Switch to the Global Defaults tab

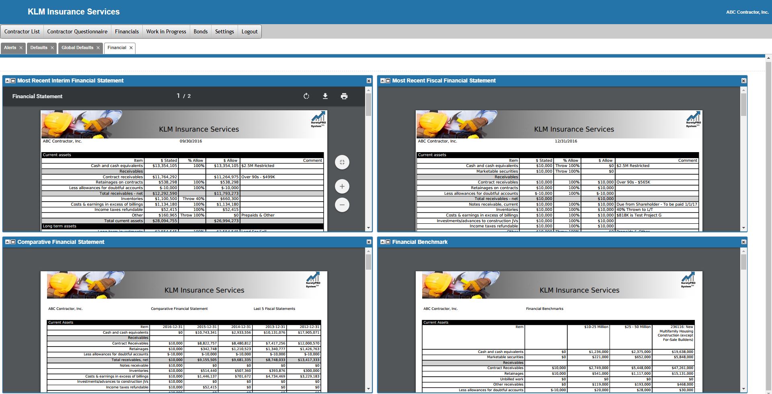click(77, 47)
